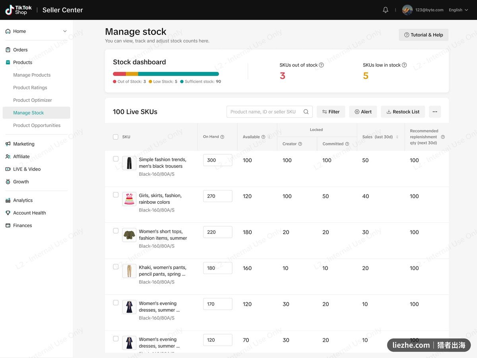Click the TikTok Shop logo
The width and height of the screenshot is (477, 358).
18,10
